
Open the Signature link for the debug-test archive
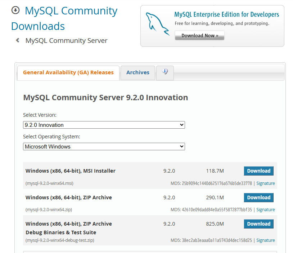[266, 240]
